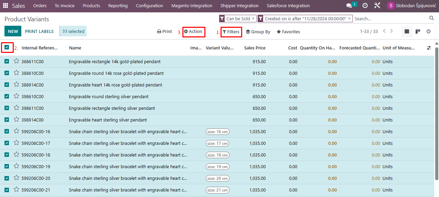This screenshot has width=439, height=197.
Task: Switch to activity view
Action: pos(429,32)
